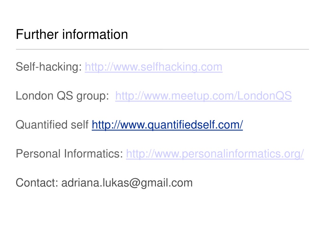Click 'http://' at the start of selfhacking URL
This screenshot has height=244, width=325.
click(x=99, y=67)
